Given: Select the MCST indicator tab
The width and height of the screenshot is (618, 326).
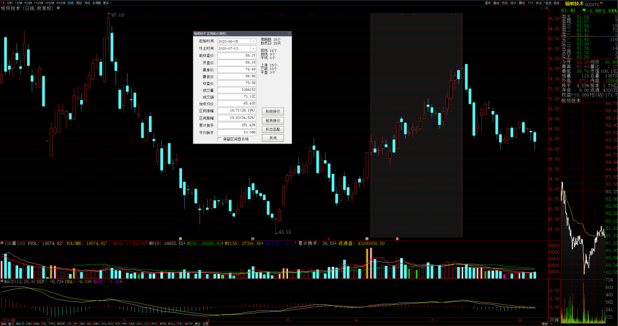Looking at the screenshot, I should 189,324.
